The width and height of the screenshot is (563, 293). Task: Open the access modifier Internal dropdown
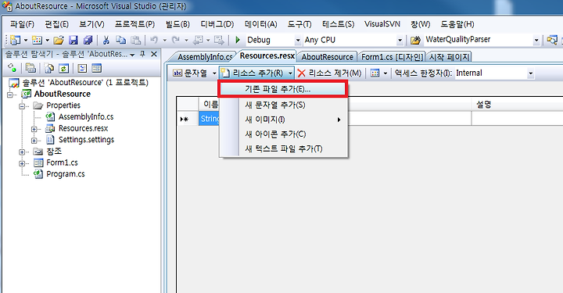pos(530,73)
